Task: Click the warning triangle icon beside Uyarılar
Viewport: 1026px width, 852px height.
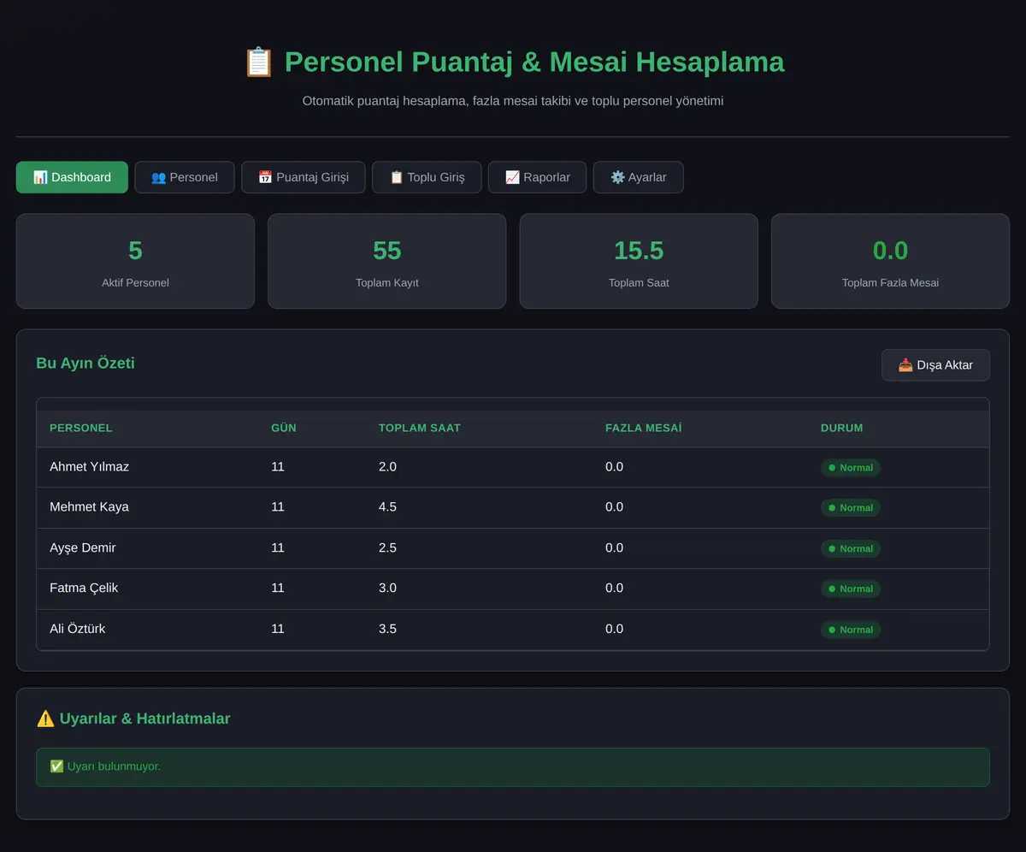Action: [x=45, y=719]
